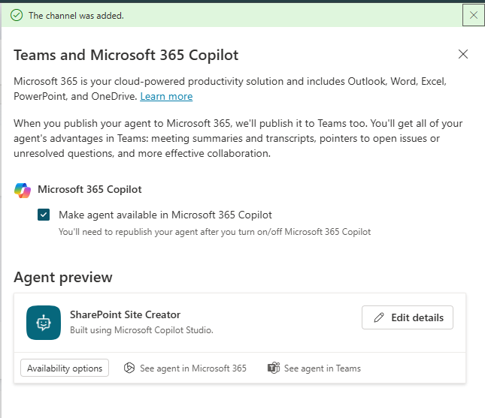Open the See agent in Teams link
This screenshot has height=418, width=485.
click(322, 368)
